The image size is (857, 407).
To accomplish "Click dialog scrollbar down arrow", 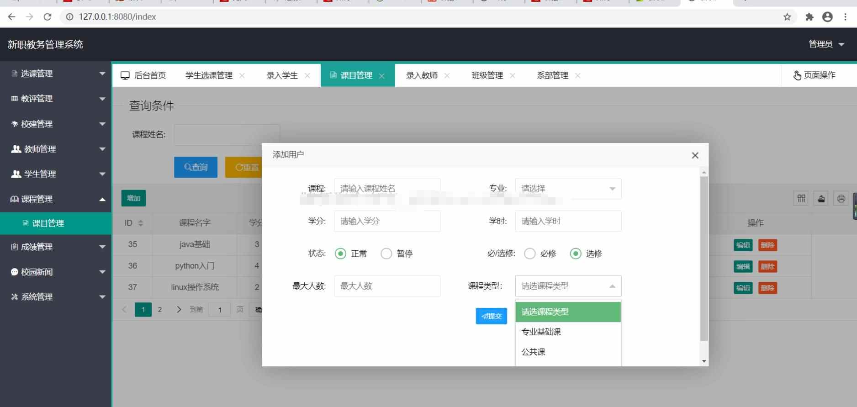I will click(704, 361).
